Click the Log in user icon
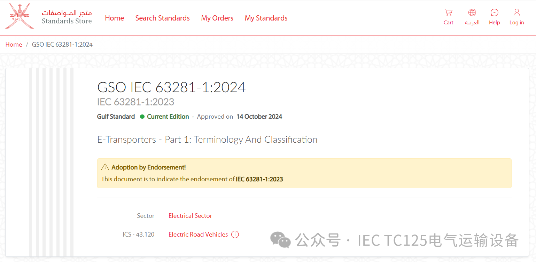Image resolution: width=536 pixels, height=262 pixels. (516, 13)
